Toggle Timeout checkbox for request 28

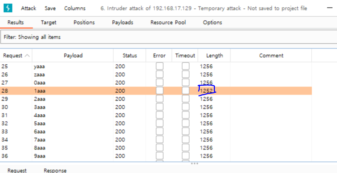coord(186,91)
